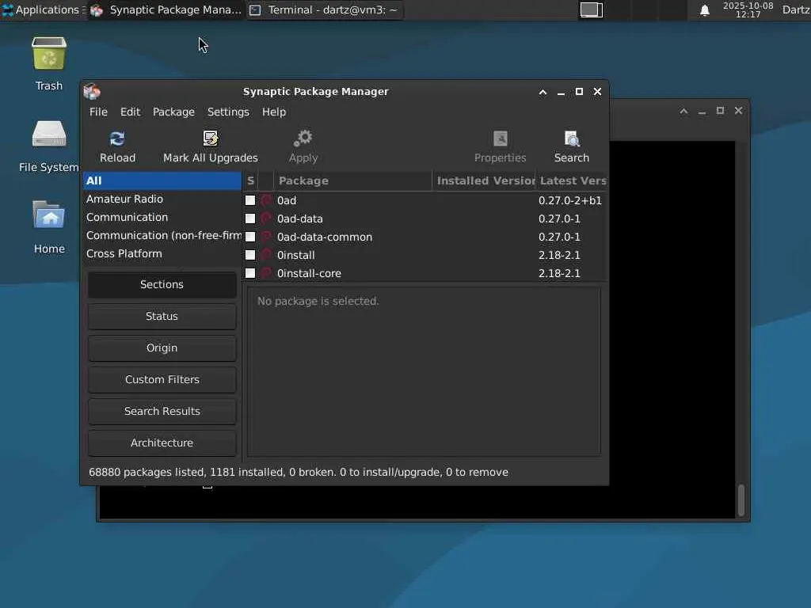This screenshot has height=608, width=811.
Task: Select the 0ad-data package name
Action: tap(300, 218)
